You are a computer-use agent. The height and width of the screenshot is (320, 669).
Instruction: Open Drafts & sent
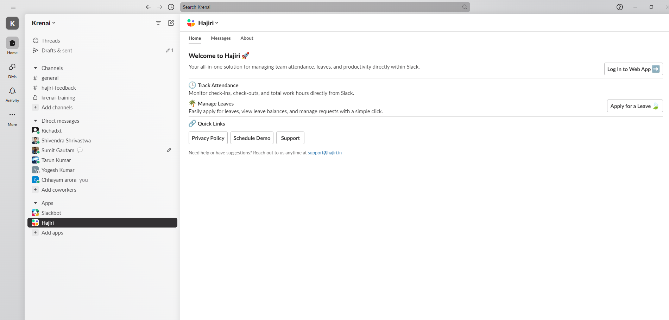click(102, 50)
